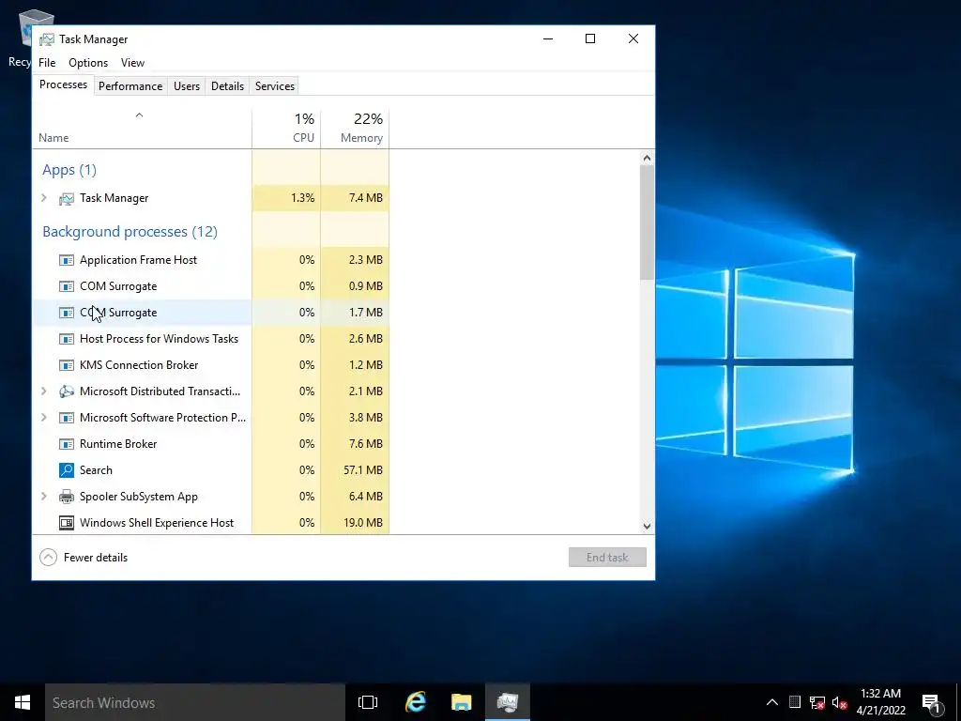Sort processes by the Memory column
Screen dimensions: 961x721
click(355, 129)
